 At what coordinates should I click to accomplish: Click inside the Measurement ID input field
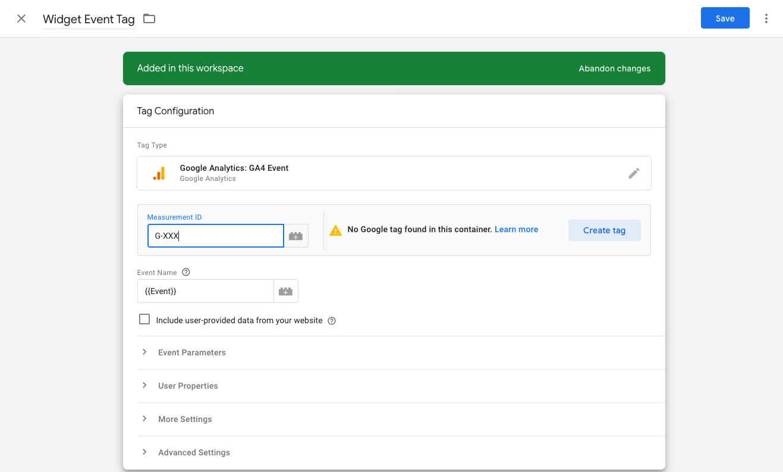215,236
